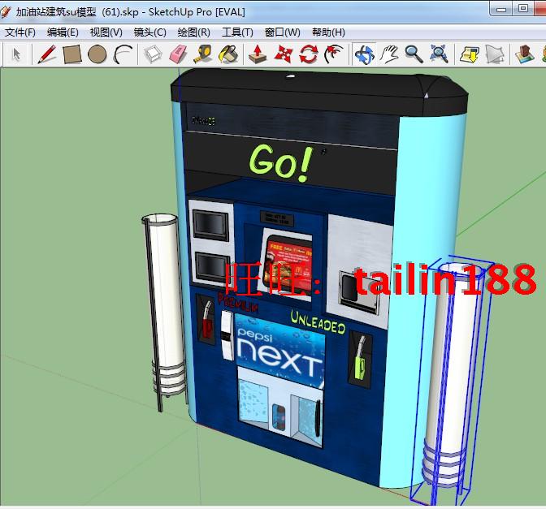
Task: Open the 工具(T) menu
Action: (x=237, y=32)
